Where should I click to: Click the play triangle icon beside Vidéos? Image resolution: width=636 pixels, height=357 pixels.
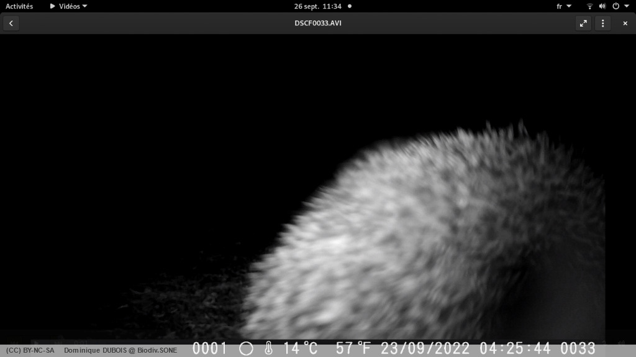click(x=53, y=6)
